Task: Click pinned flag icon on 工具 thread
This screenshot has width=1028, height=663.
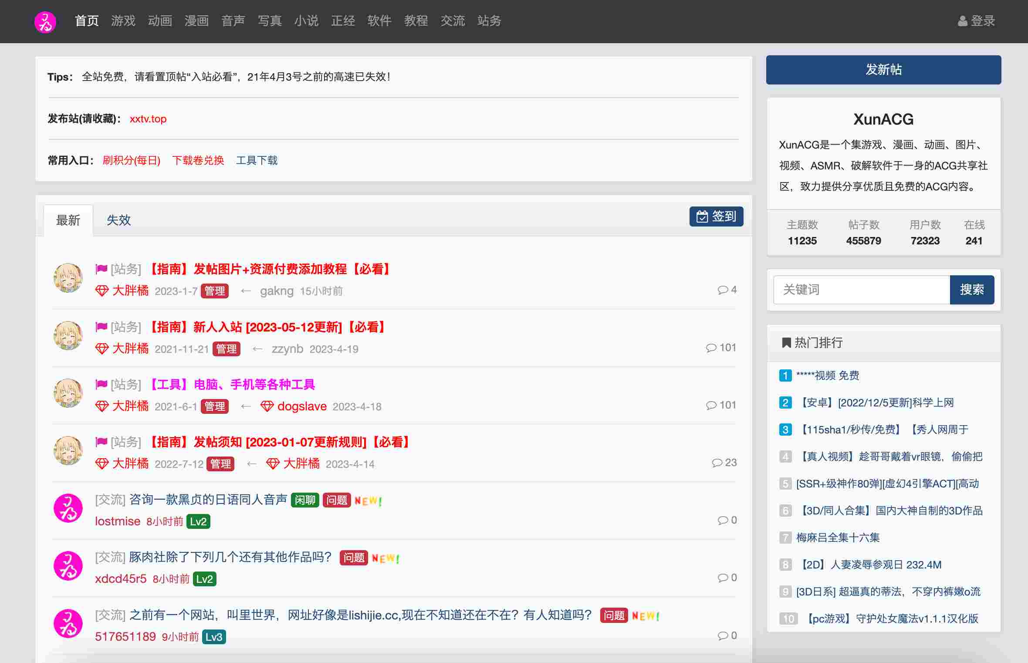Action: tap(101, 384)
